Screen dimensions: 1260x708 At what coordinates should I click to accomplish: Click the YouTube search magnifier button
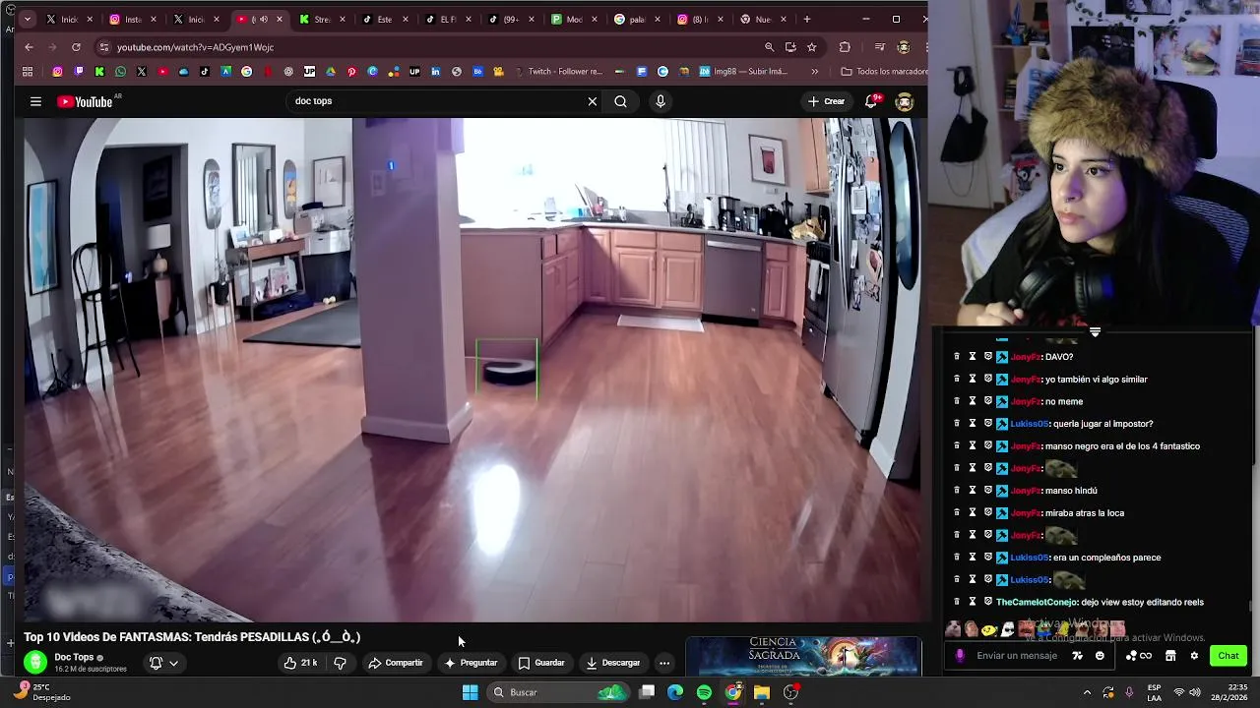coord(620,101)
